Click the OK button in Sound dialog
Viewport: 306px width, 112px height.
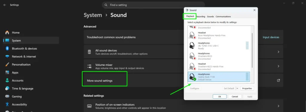220,96
